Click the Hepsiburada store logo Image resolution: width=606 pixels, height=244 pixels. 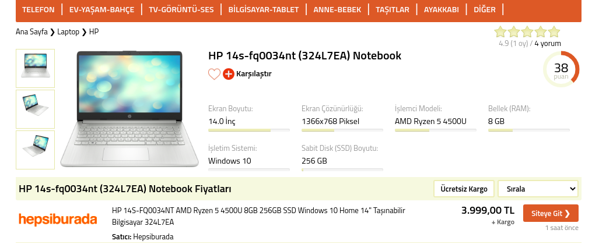pyautogui.click(x=58, y=220)
